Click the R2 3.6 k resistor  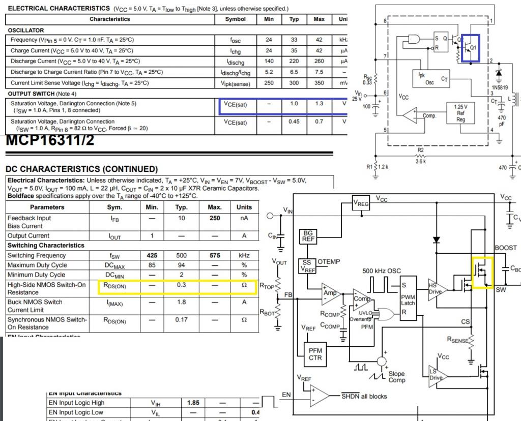[421, 156]
